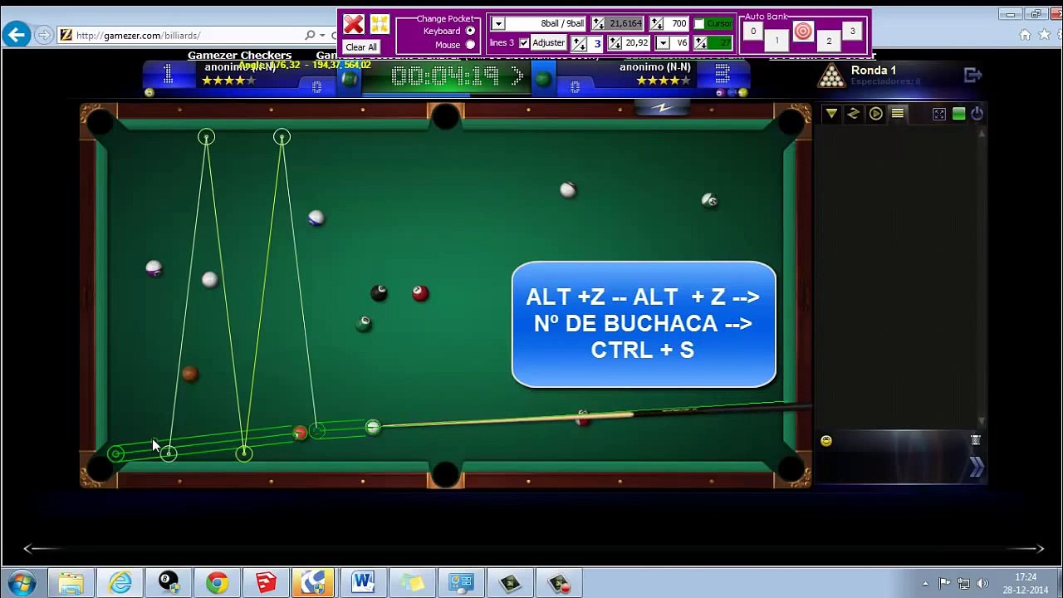Click the stepper arrows beside 700
This screenshot has height=598, width=1063.
(656, 24)
